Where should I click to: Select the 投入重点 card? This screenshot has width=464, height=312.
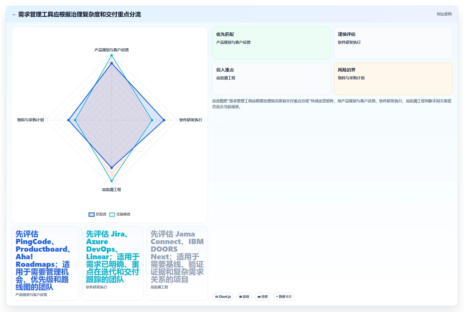click(x=271, y=79)
